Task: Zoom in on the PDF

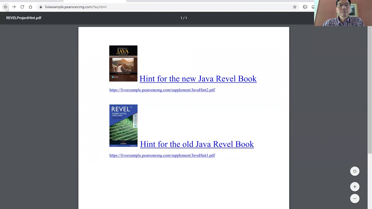Action: coord(355,187)
